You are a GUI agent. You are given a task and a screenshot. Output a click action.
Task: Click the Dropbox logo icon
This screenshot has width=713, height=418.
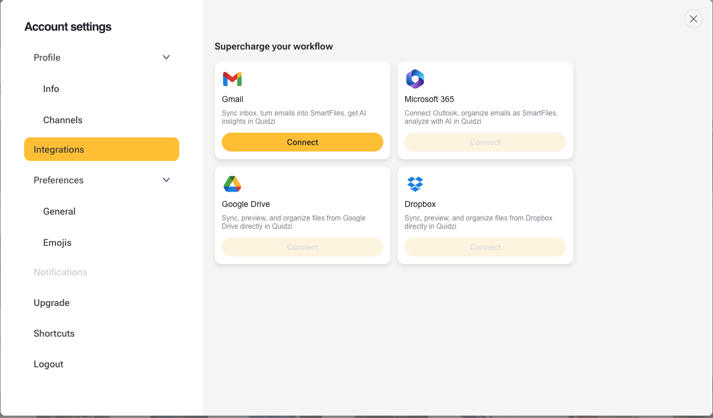(415, 184)
